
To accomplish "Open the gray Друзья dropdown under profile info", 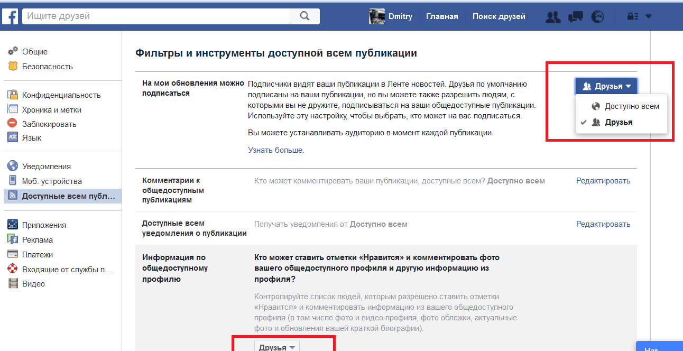I will click(277, 347).
